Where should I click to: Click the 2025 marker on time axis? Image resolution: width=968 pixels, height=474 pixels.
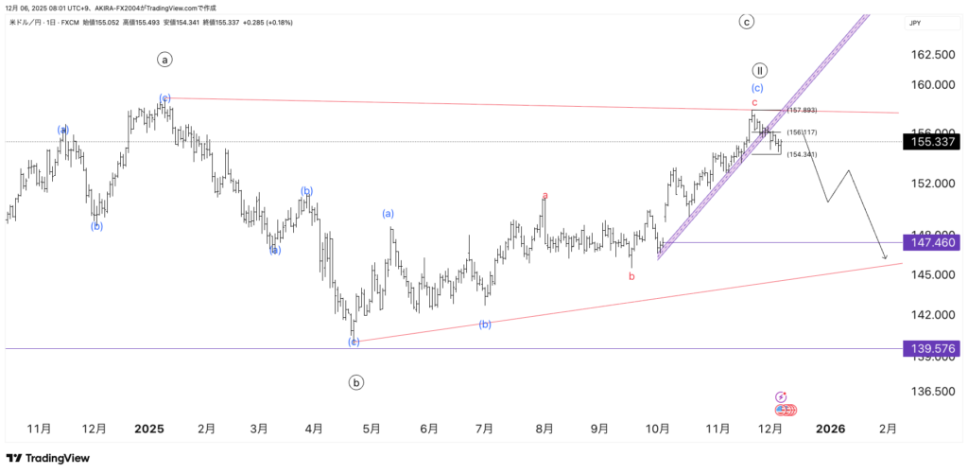149,429
